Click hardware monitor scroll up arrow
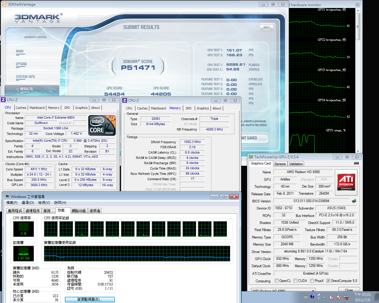Screen dimensions: 379x303 358,10
